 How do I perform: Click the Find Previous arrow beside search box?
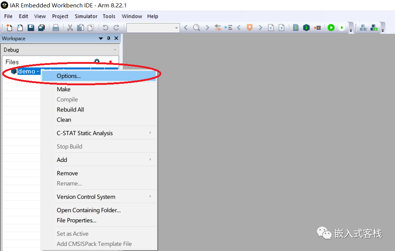pyautogui.click(x=186, y=27)
